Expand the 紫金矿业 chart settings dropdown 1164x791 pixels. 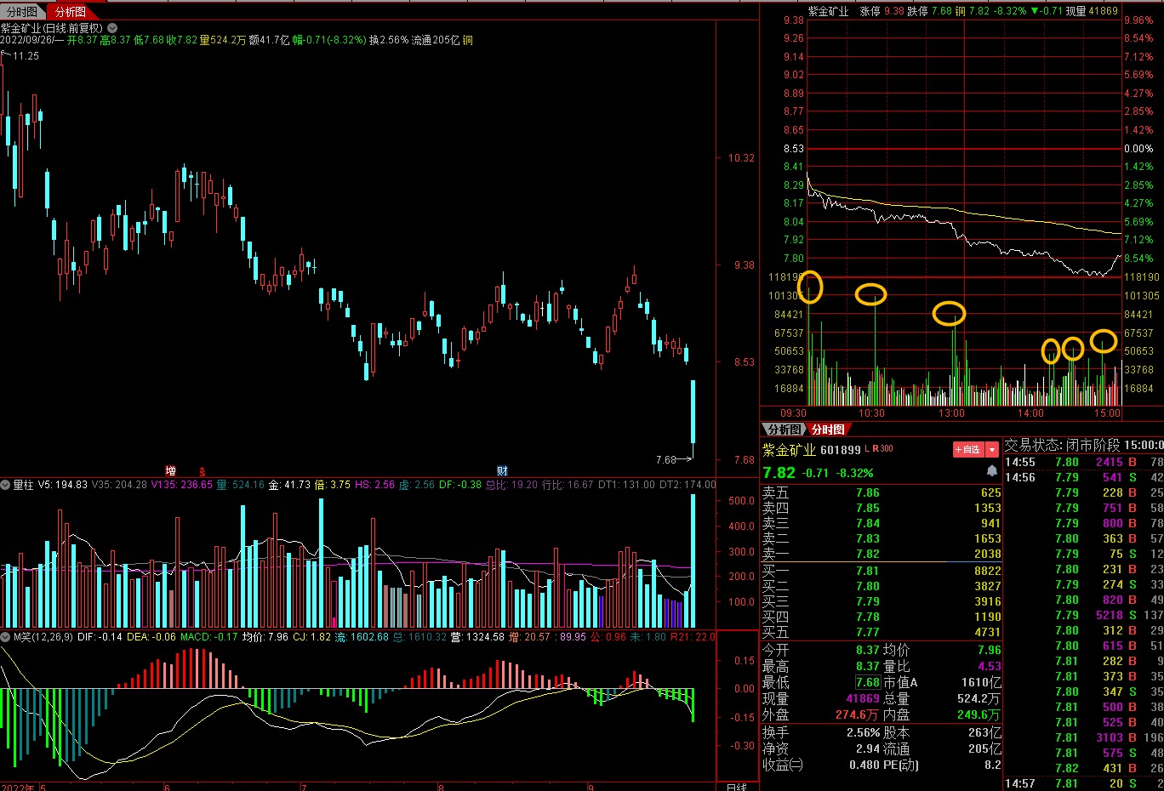pyautogui.click(x=112, y=28)
